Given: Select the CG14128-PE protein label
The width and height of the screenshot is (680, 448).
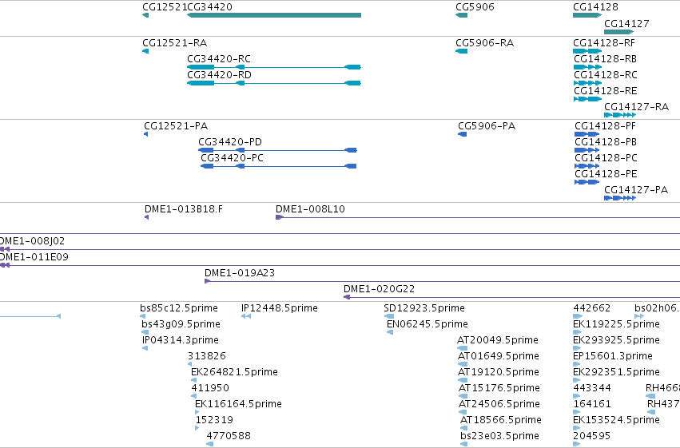Looking at the screenshot, I should pos(606,174).
